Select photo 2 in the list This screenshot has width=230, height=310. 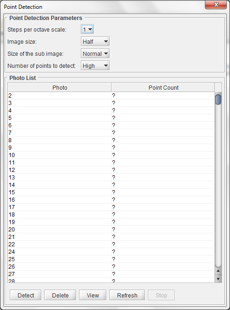coord(111,96)
